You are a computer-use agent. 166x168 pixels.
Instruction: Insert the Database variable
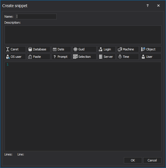pyautogui.click(x=38, y=49)
